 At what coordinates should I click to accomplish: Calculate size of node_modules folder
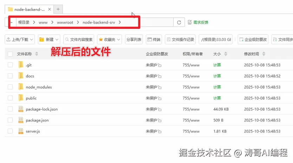pos(217,87)
